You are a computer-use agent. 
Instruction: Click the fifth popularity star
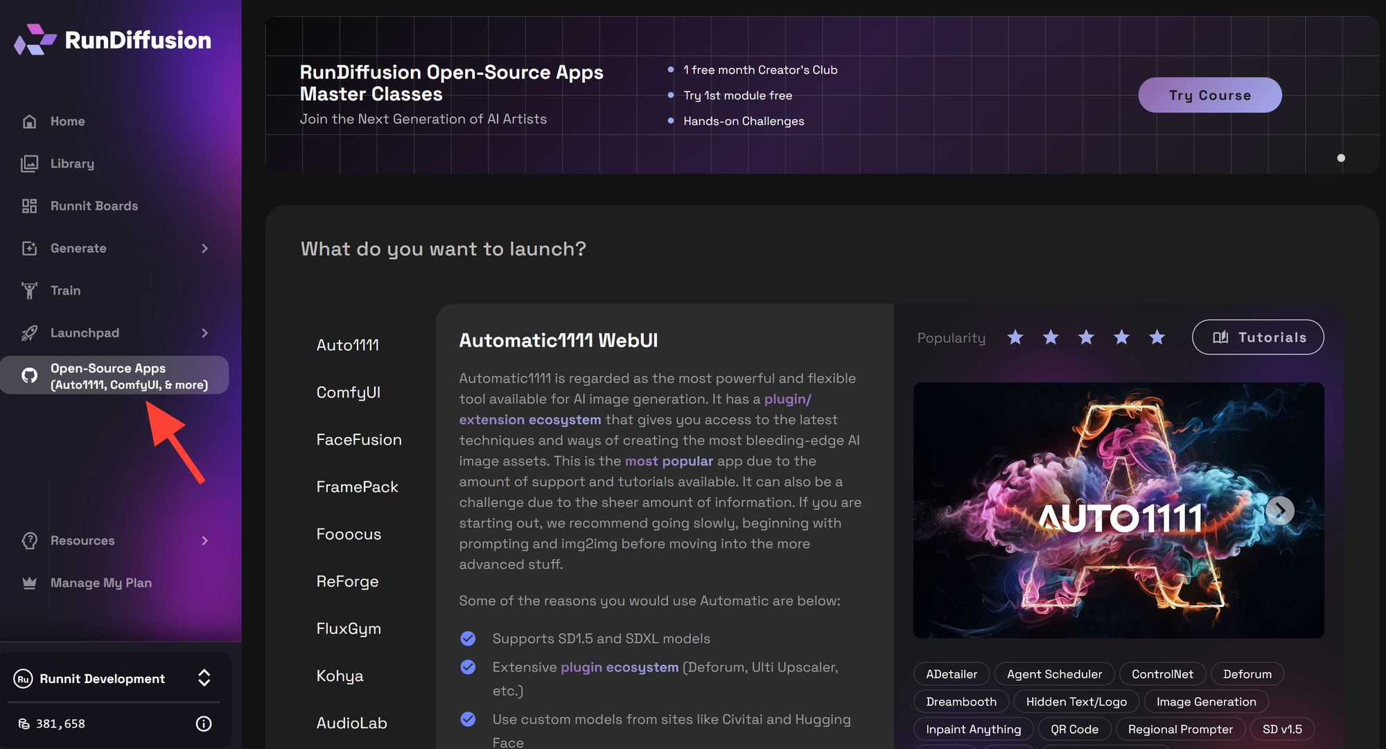coord(1157,337)
